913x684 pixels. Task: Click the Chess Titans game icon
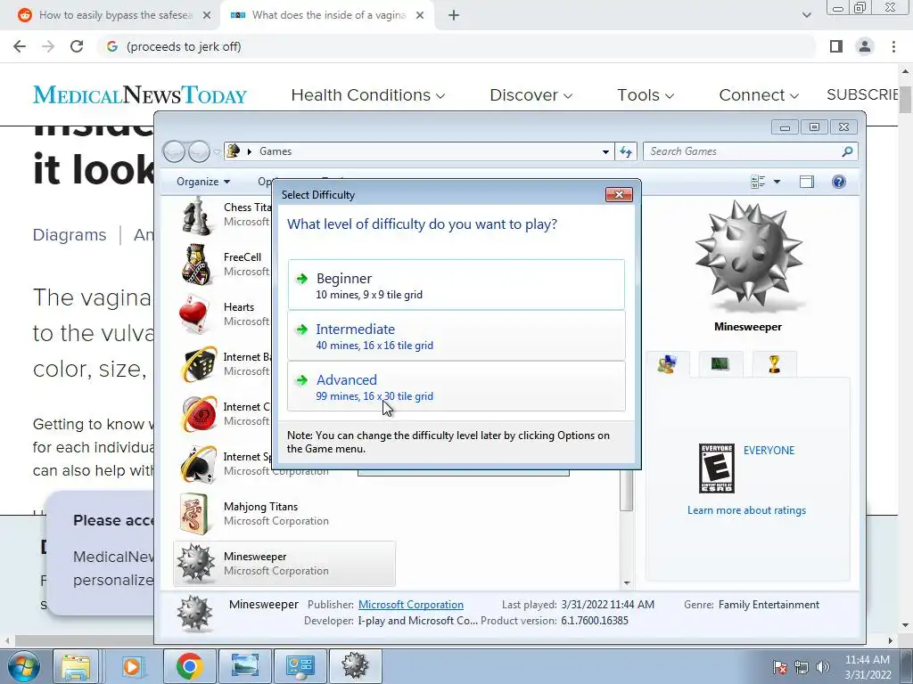pyautogui.click(x=196, y=215)
